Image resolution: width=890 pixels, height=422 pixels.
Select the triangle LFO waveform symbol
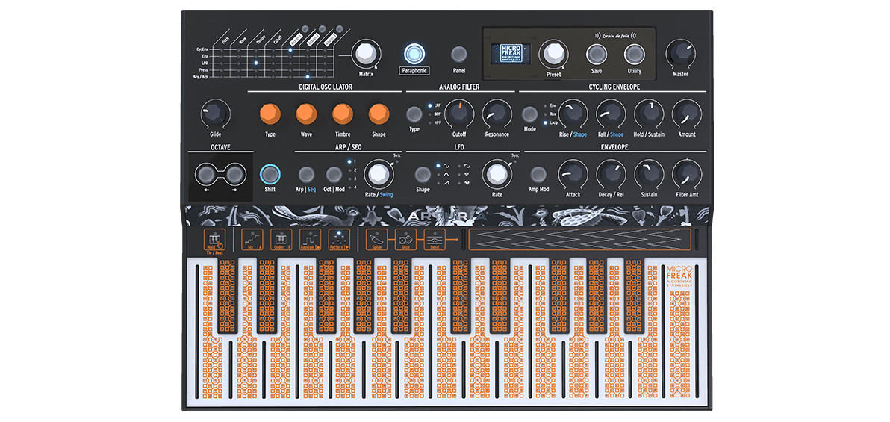click(x=446, y=175)
